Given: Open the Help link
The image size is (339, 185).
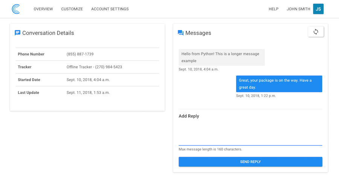Looking at the screenshot, I should (x=273, y=9).
